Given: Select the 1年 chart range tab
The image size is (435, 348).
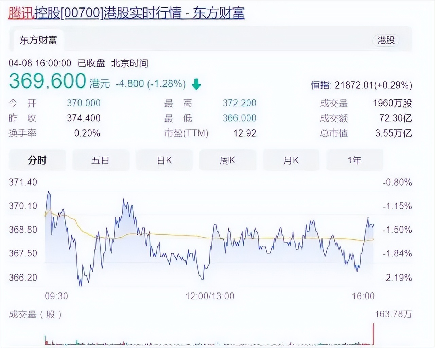Looking at the screenshot, I should [x=354, y=160].
